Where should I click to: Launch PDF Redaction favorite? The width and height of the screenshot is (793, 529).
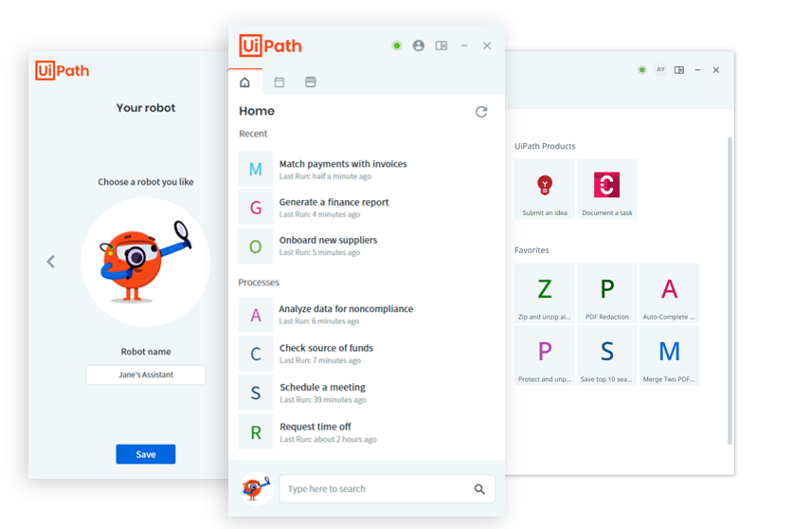pos(607,293)
